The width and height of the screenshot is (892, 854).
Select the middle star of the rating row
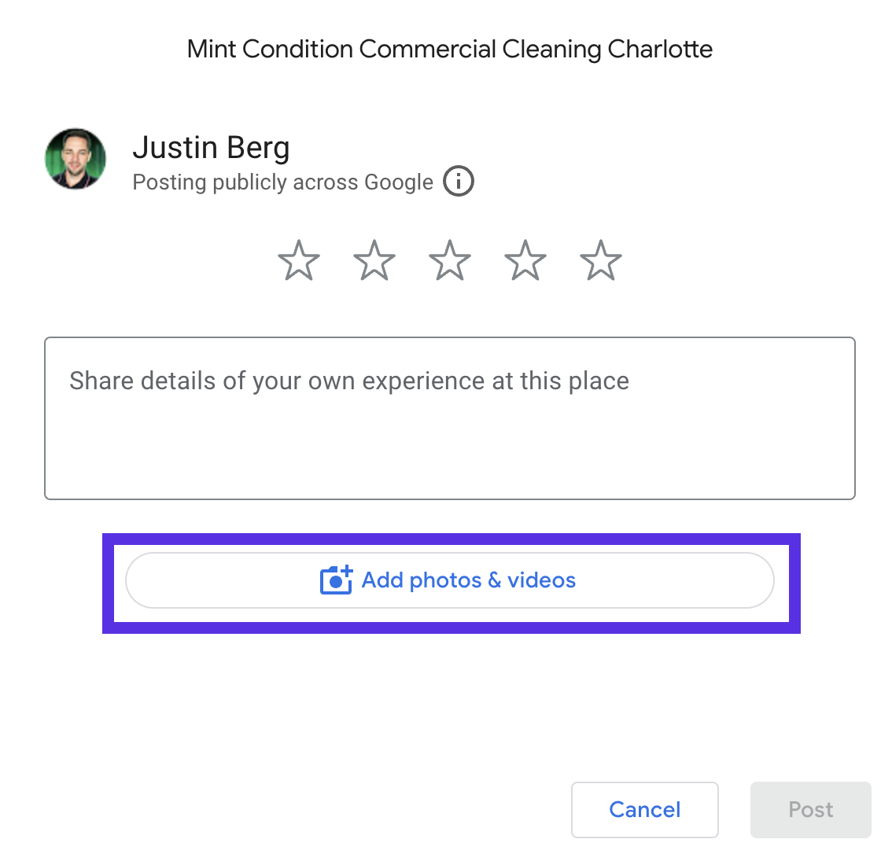(x=450, y=260)
